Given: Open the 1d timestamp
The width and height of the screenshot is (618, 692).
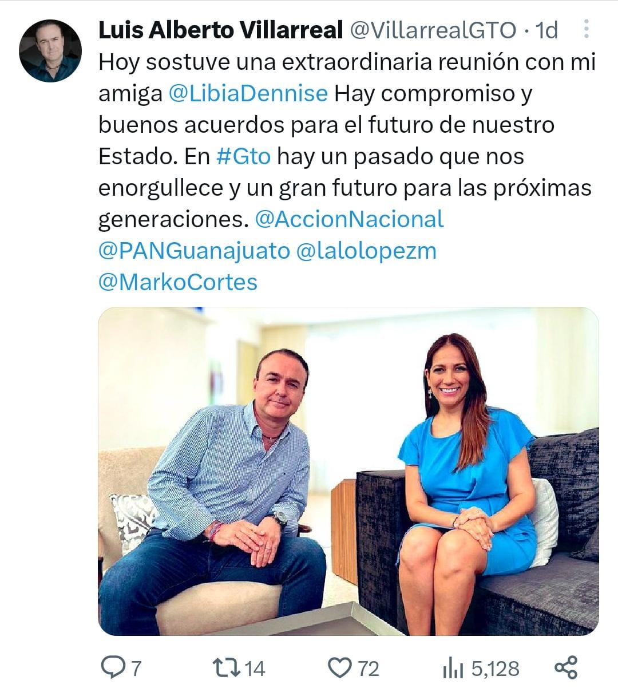Looking at the screenshot, I should [546, 30].
